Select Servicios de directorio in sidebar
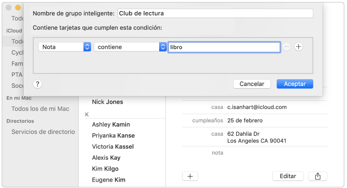Image resolution: width=347 pixels, height=188 pixels. (43, 132)
